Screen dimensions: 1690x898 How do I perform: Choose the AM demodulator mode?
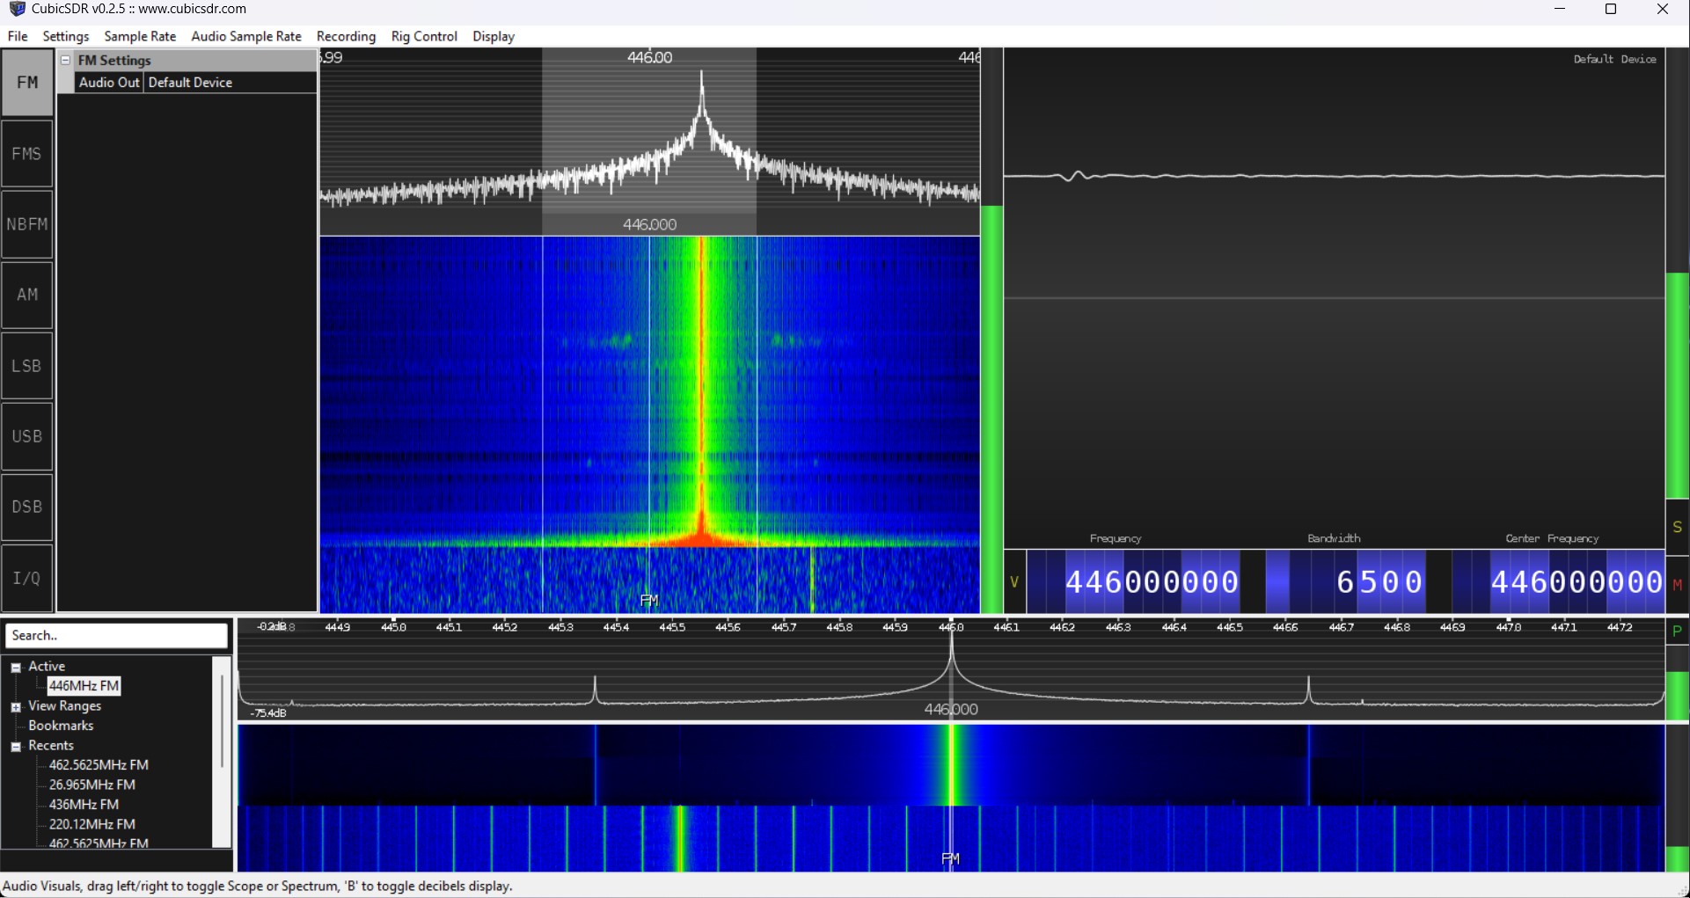[x=27, y=295]
